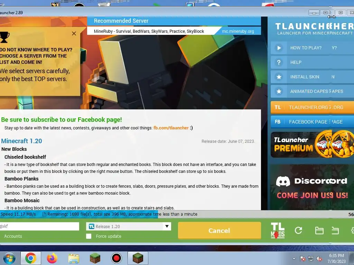354x265 pixels.
Task: Click the MineRuby recommended server entry
Action: pyautogui.click(x=149, y=31)
